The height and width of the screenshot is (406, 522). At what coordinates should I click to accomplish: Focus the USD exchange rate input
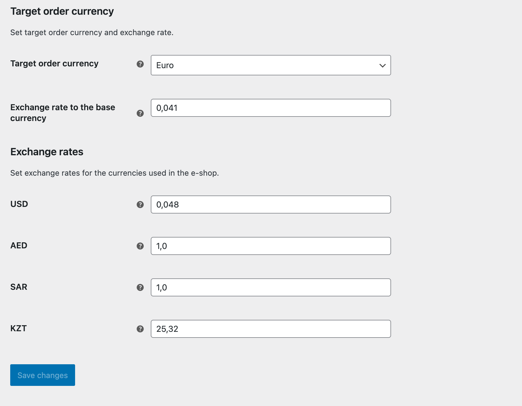(x=271, y=205)
